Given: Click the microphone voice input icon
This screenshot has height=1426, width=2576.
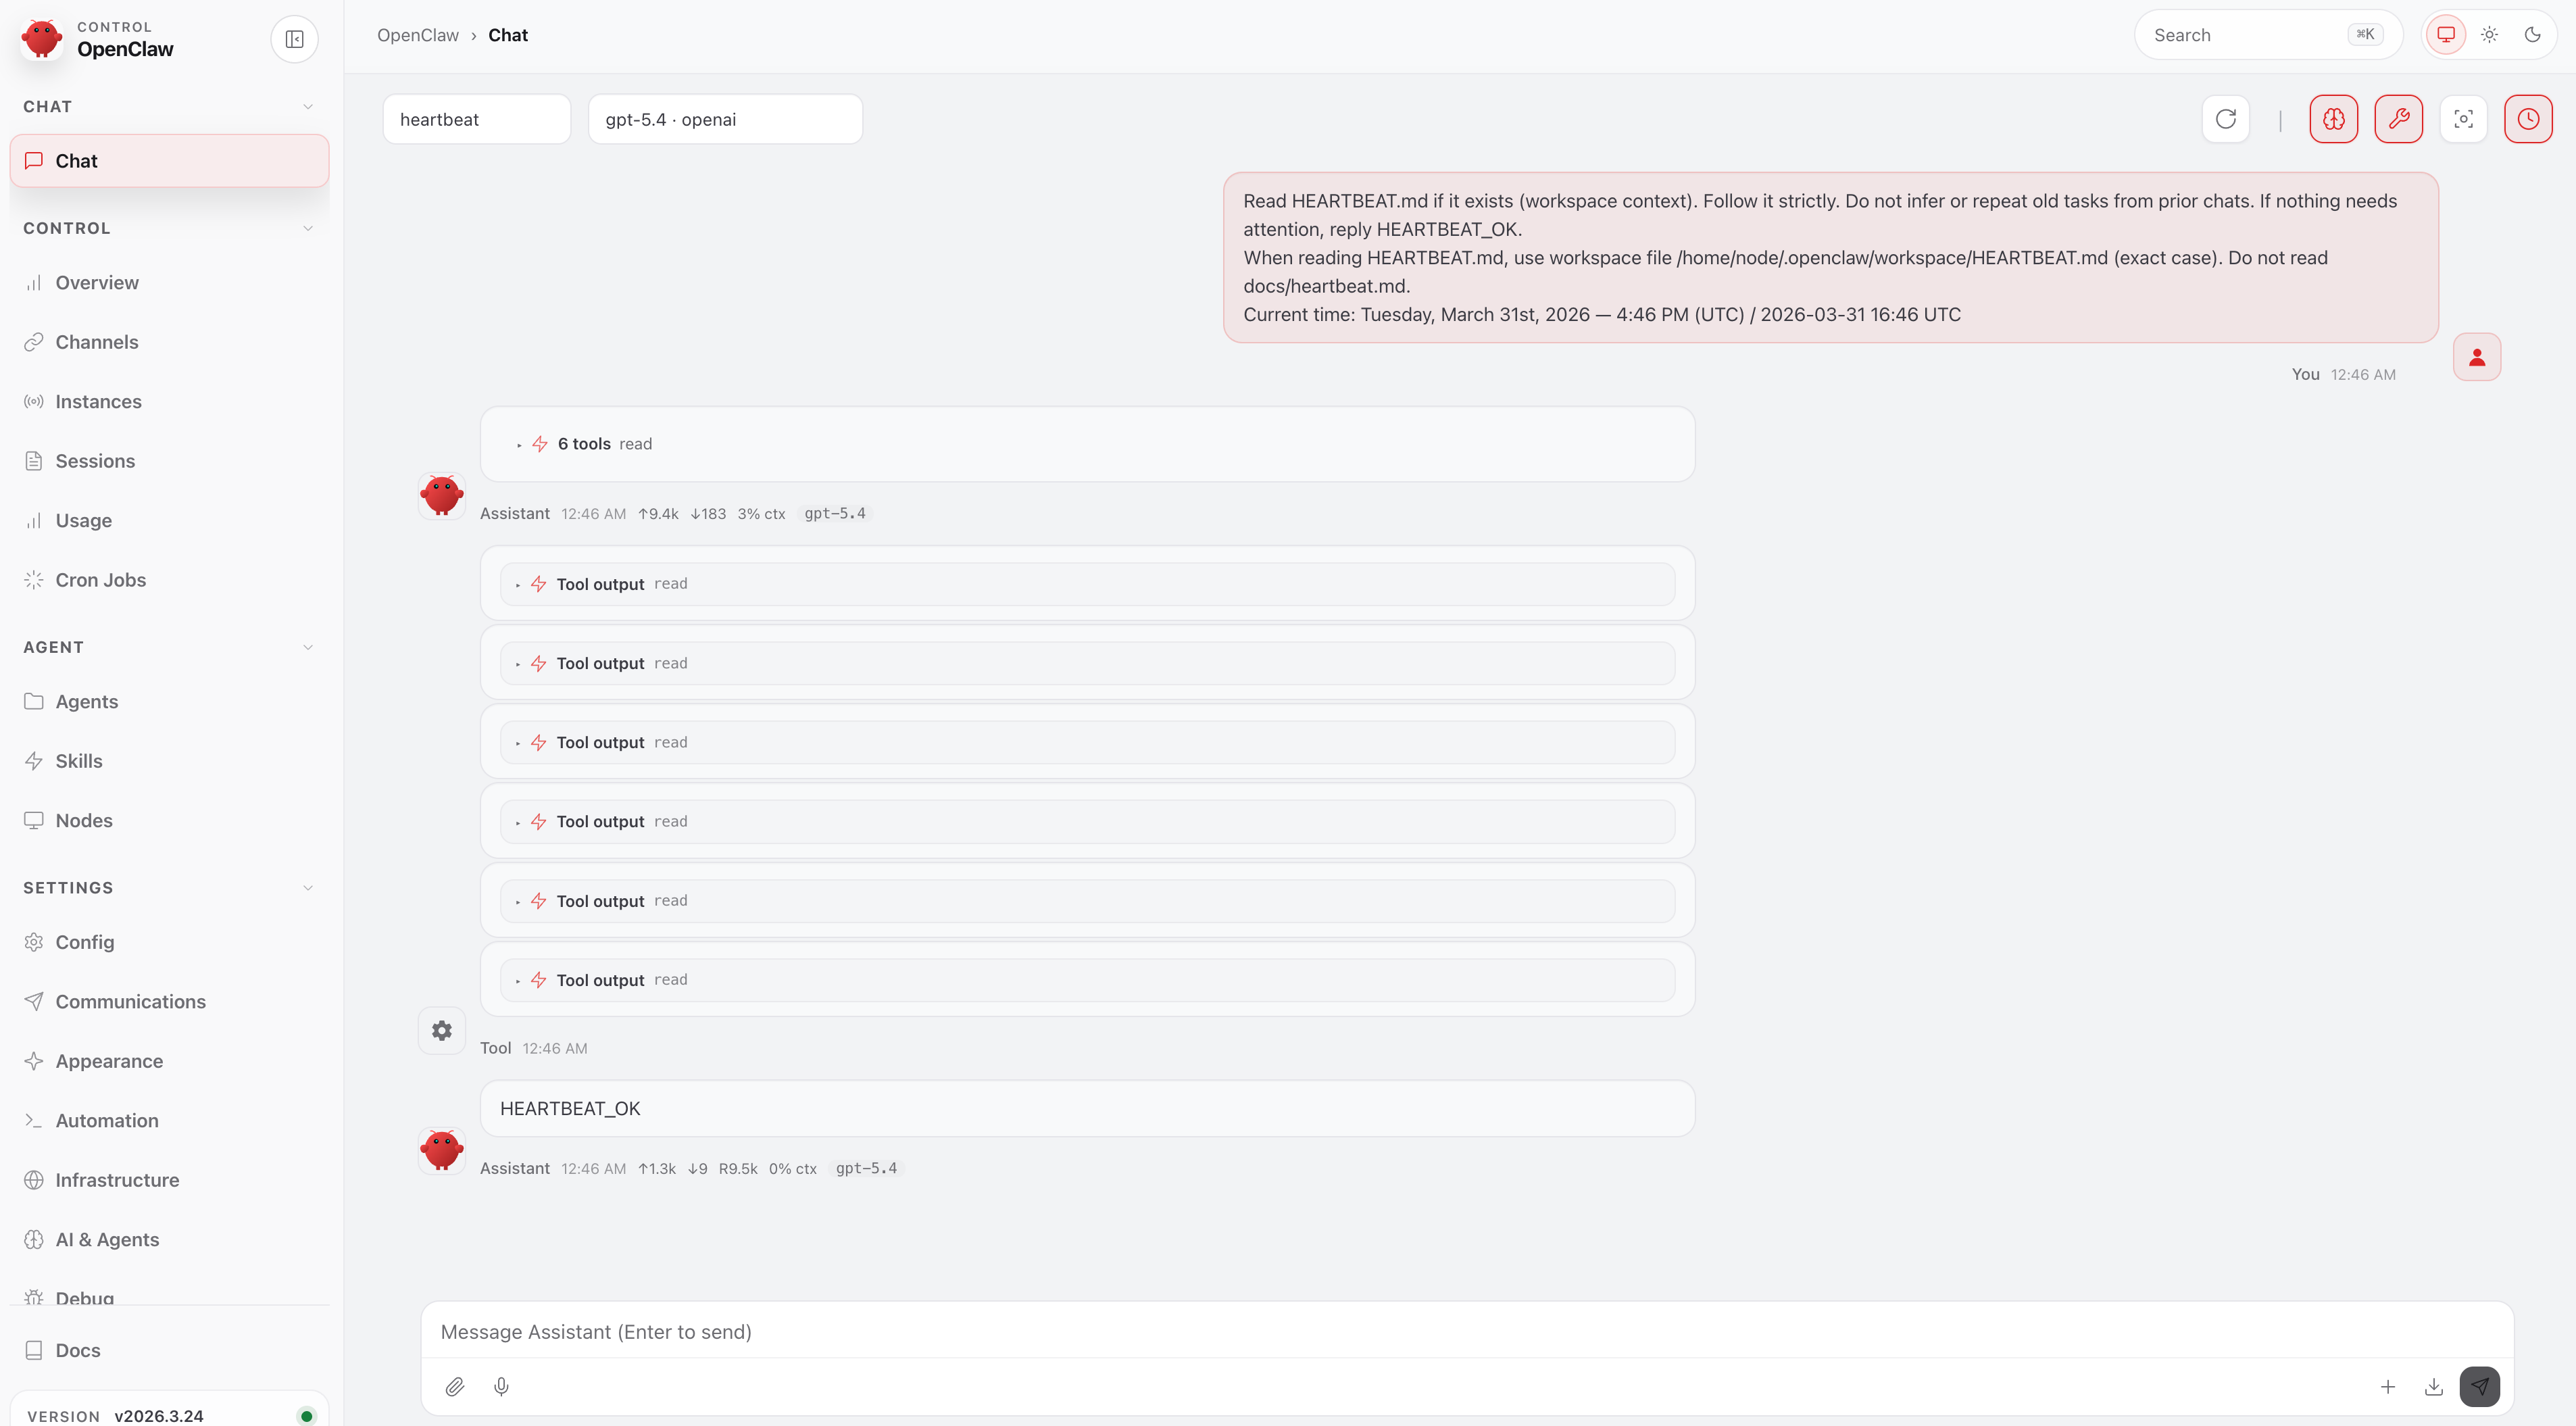Looking at the screenshot, I should click(x=501, y=1386).
